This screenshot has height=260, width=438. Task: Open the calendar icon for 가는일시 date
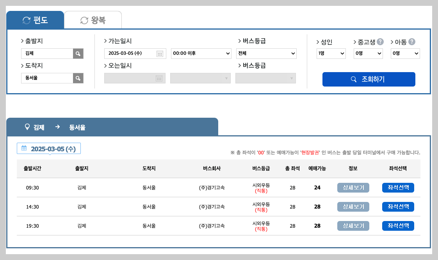coord(160,53)
